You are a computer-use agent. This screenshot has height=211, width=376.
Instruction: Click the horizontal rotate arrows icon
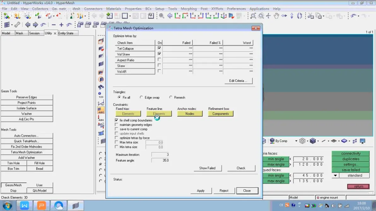(284, 16)
